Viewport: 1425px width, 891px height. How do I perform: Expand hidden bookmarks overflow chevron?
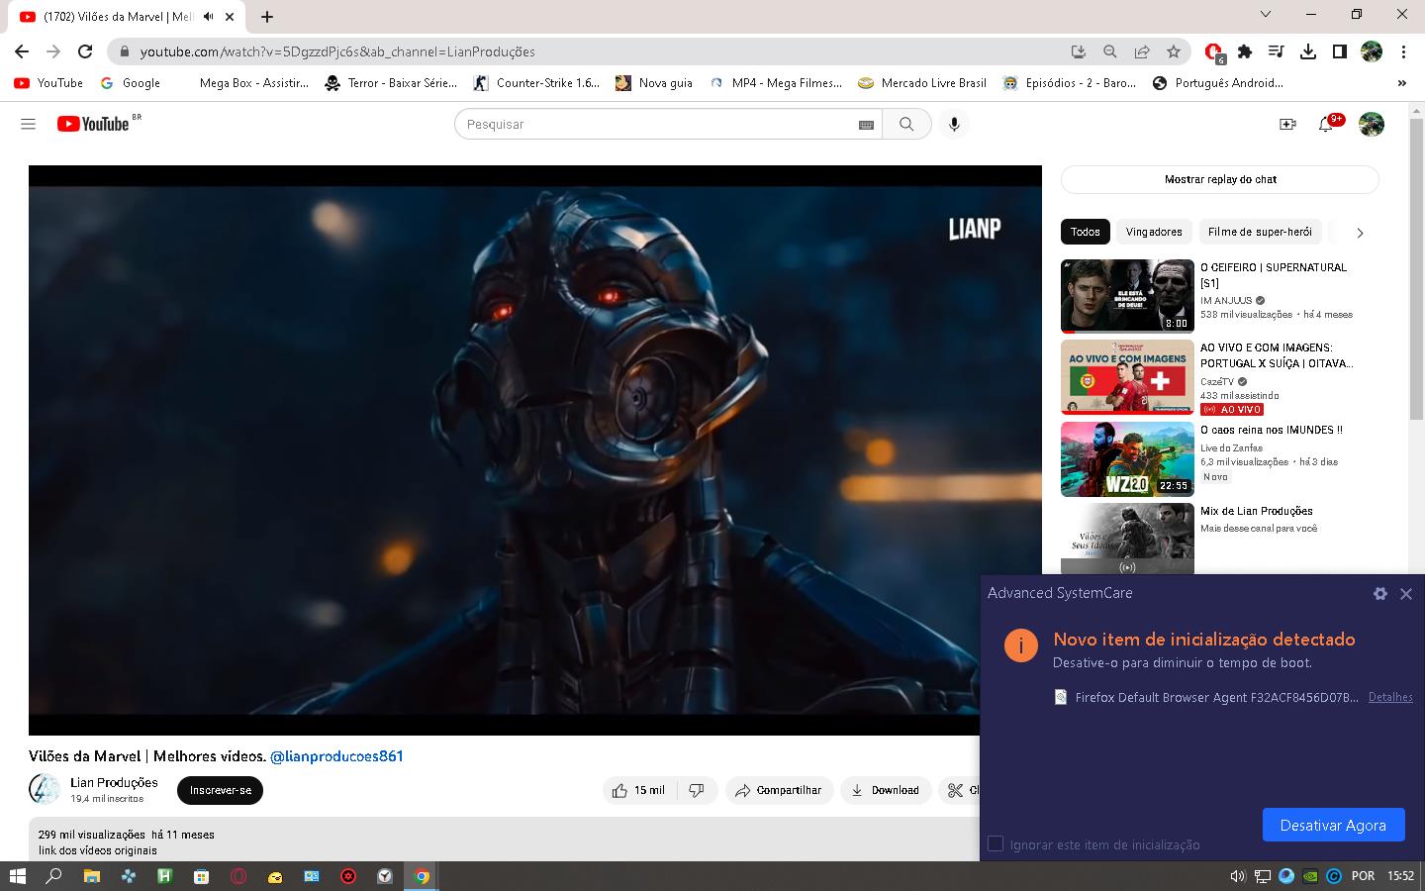(1401, 83)
